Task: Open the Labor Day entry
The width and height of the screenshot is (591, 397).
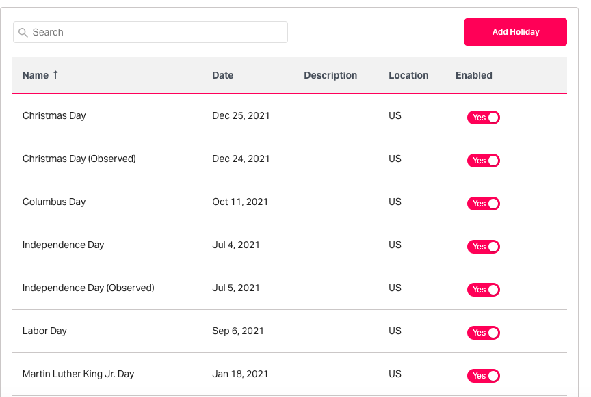Action: (45, 331)
